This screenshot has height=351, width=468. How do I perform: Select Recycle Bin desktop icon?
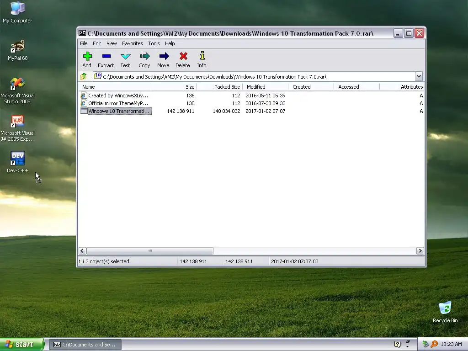445,312
